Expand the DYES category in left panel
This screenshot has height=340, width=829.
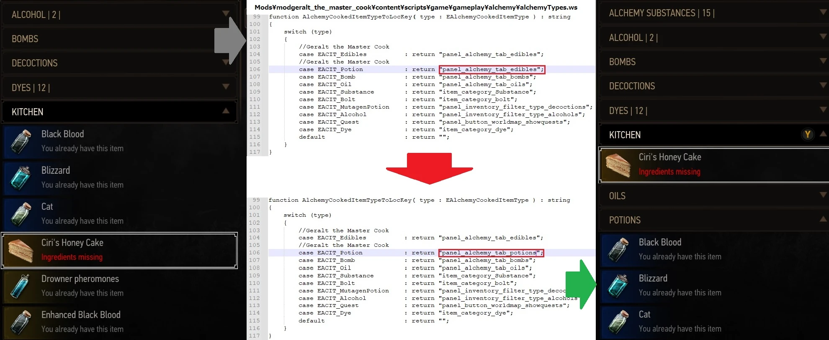click(x=120, y=88)
